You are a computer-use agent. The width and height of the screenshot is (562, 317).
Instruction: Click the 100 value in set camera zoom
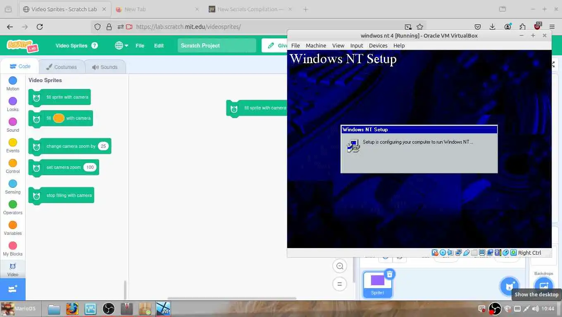pos(90,167)
